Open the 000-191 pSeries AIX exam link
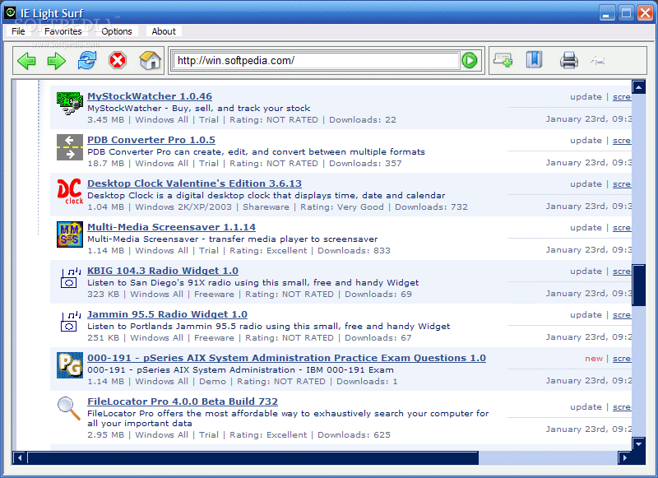The width and height of the screenshot is (658, 478). coord(286,358)
